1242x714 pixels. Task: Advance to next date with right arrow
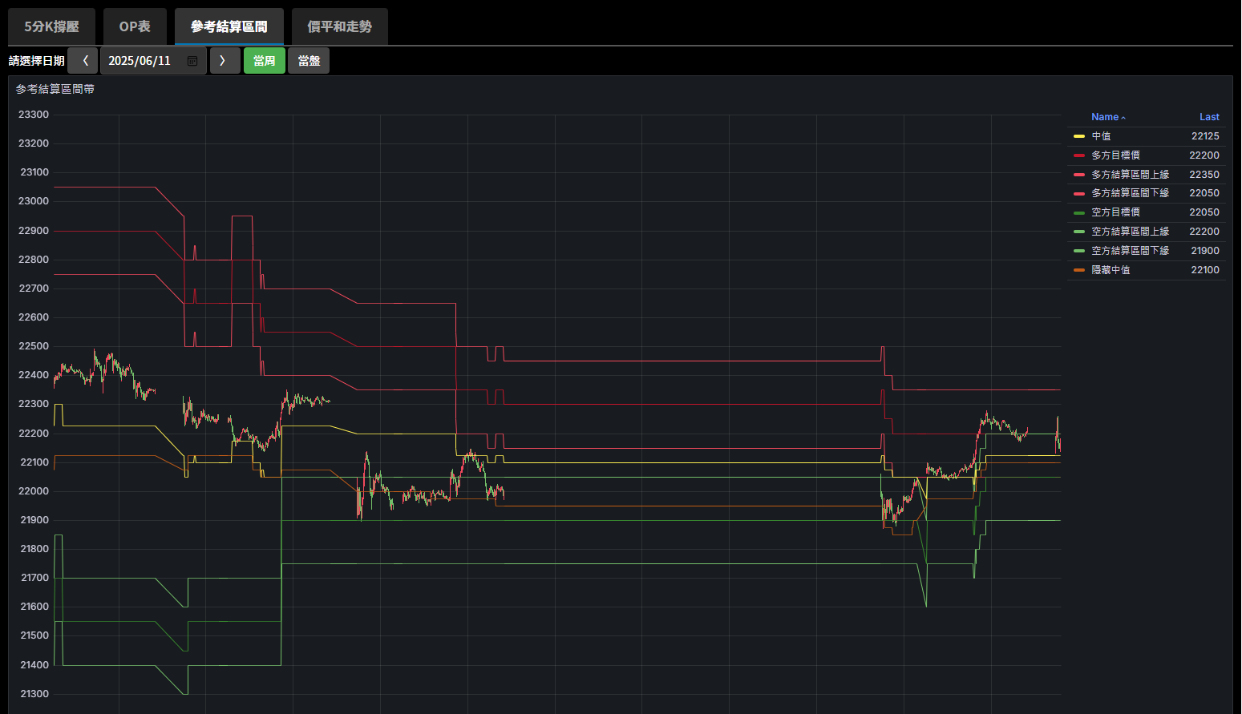point(224,61)
